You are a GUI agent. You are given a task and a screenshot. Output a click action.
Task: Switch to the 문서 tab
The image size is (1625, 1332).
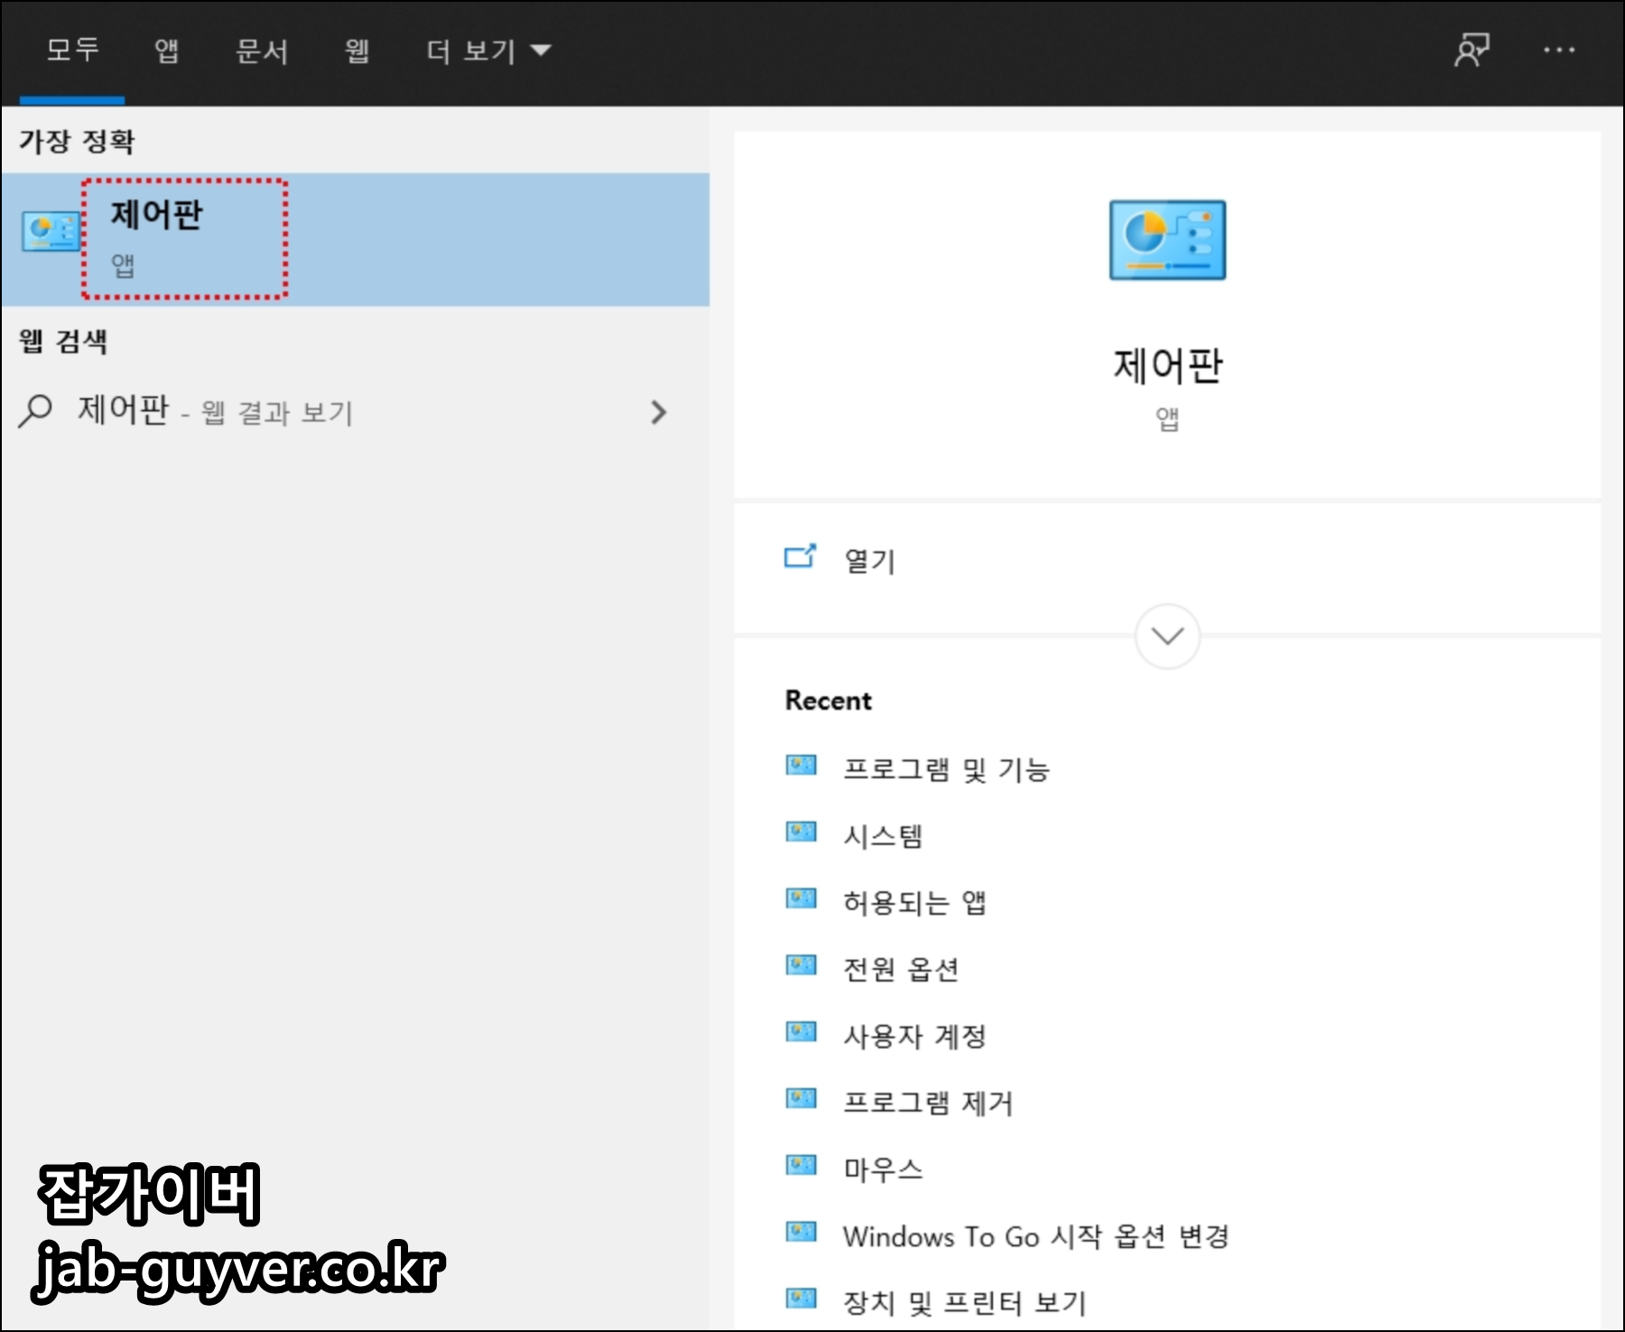[262, 51]
